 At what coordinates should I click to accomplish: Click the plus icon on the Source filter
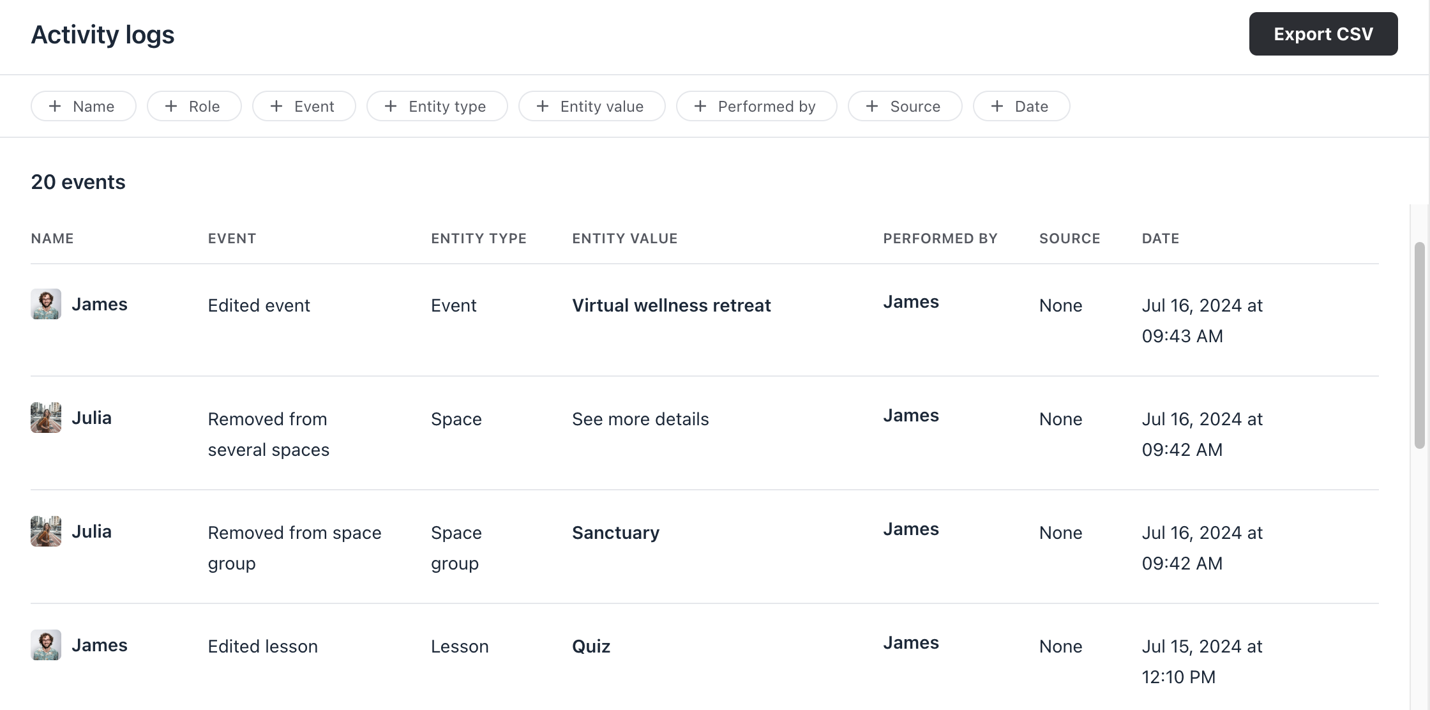[871, 106]
